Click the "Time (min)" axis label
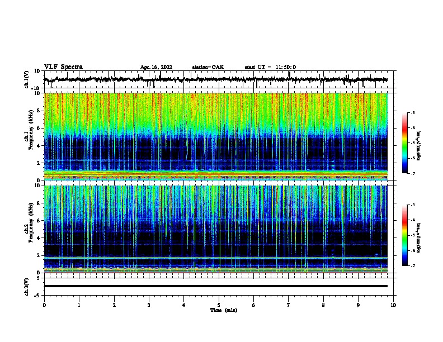 pos(224,310)
